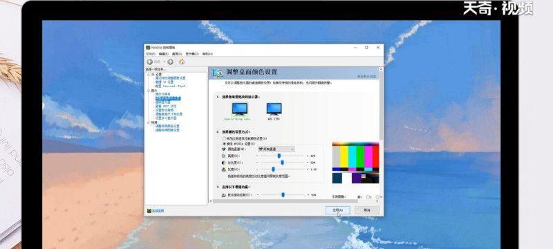Click the Home icon in the toolbar
This screenshot has width=553, height=249.
coord(182,62)
